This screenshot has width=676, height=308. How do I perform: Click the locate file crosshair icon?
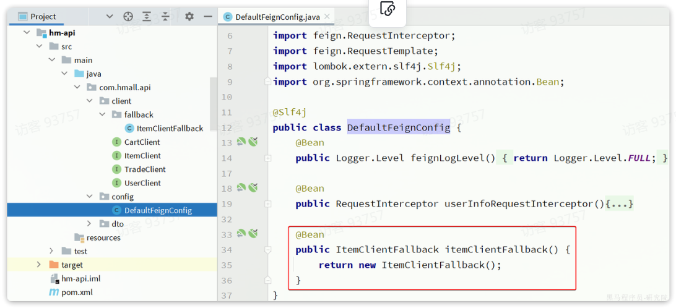pos(128,17)
